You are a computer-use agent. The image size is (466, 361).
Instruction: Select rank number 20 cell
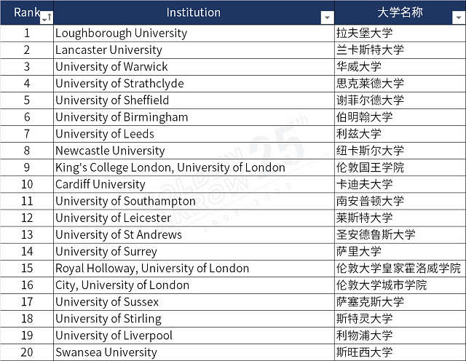coord(27,352)
